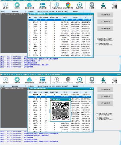121x145 pixels.
Task: Open the gear settings icon in the QR-code window
Action: (x=92, y=79)
